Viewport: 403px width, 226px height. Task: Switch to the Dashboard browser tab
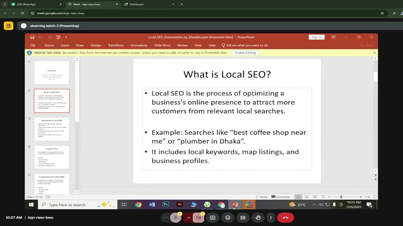149,4
